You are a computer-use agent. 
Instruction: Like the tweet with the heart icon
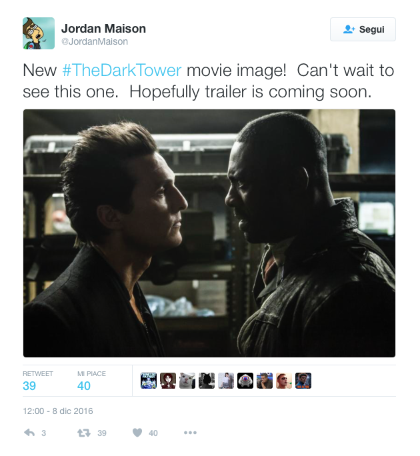[137, 433]
